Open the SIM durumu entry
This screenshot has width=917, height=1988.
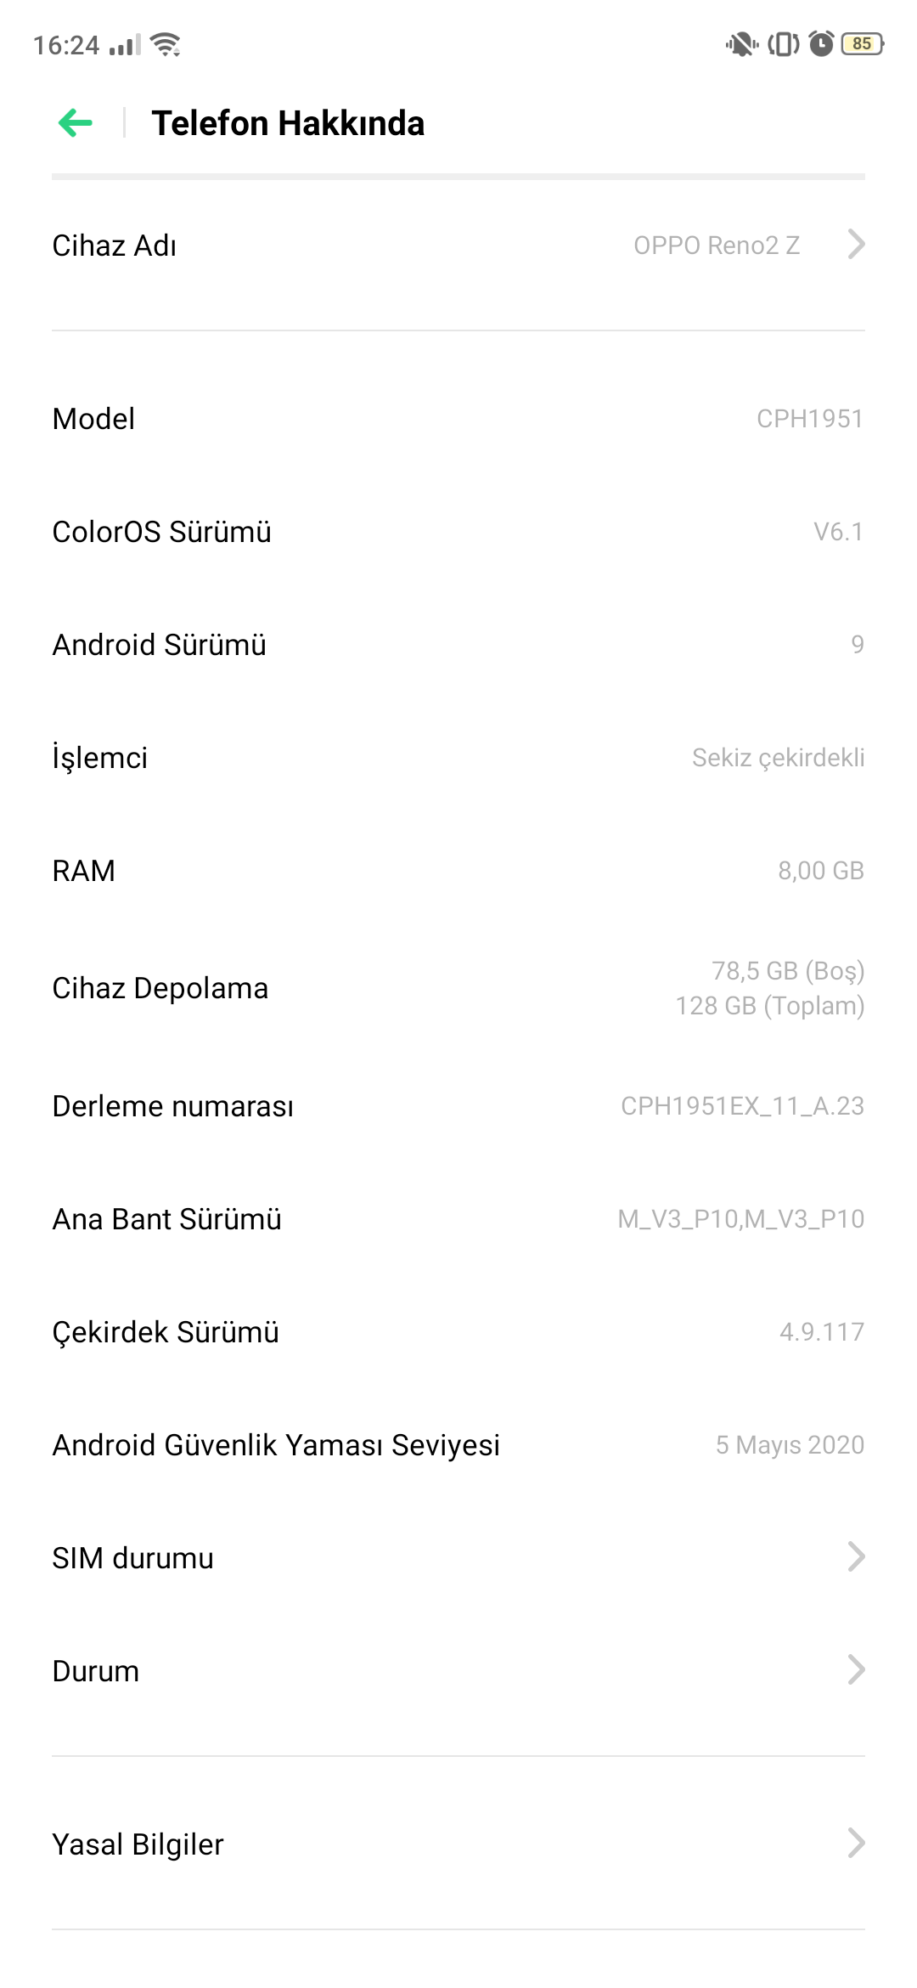click(458, 1557)
